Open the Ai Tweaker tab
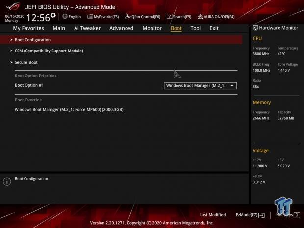This screenshot has height=228, width=304. point(87,28)
